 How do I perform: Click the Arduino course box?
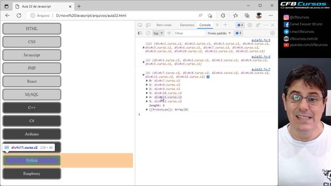[32, 134]
